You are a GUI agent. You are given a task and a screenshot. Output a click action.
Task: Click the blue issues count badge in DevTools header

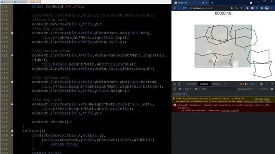(x=253, y=84)
